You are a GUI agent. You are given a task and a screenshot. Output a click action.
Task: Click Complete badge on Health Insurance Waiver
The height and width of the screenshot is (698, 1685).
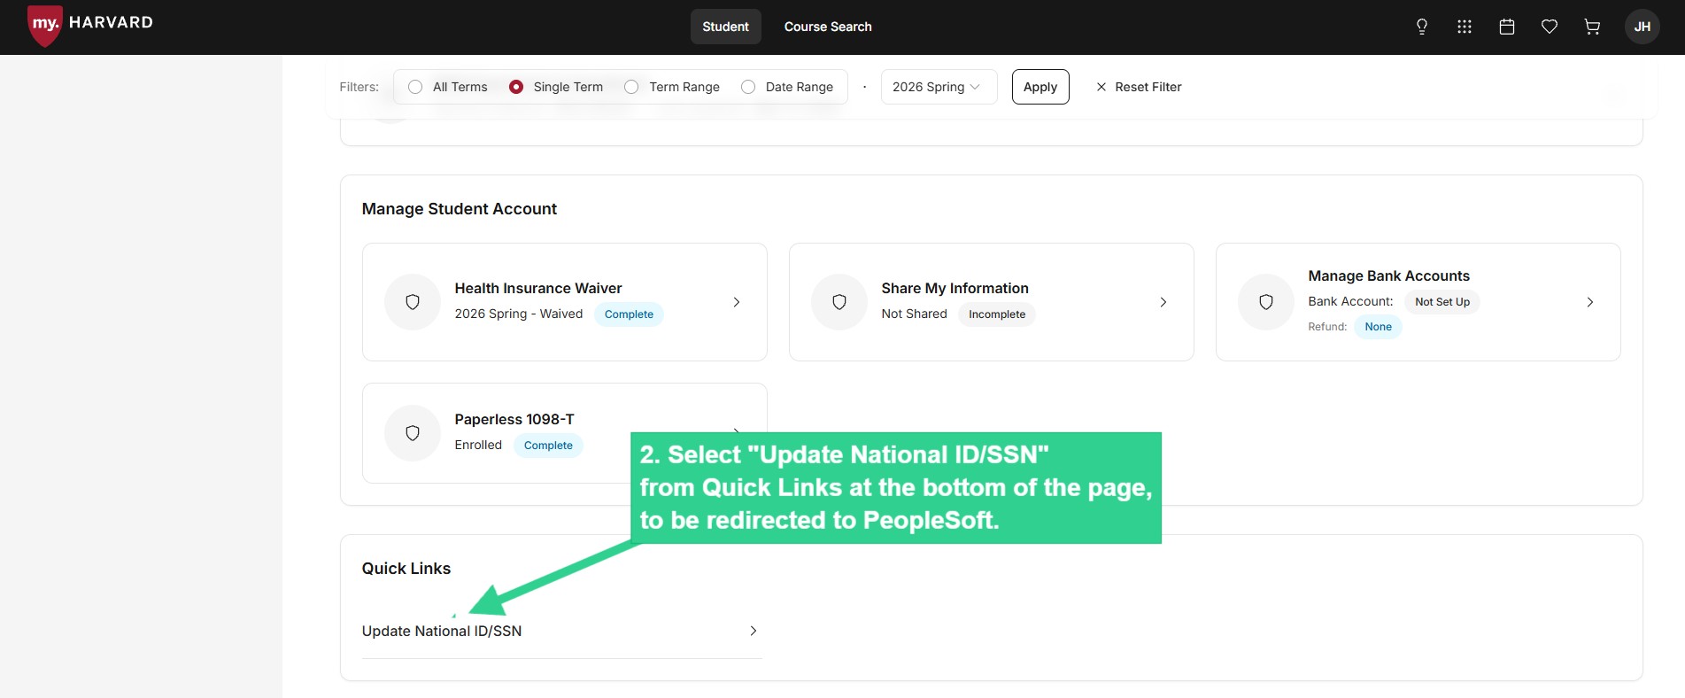point(629,314)
